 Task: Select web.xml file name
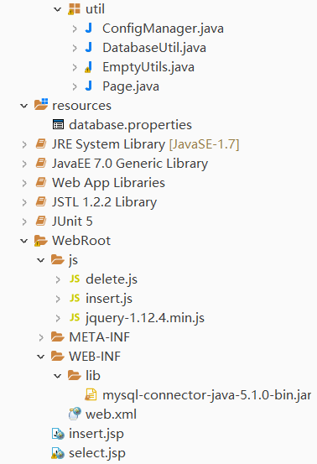click(x=111, y=414)
